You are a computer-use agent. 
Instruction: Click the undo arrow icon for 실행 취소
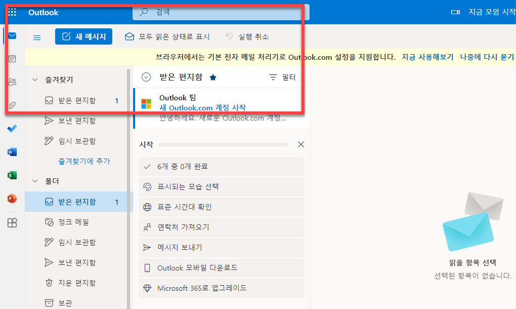coord(229,36)
